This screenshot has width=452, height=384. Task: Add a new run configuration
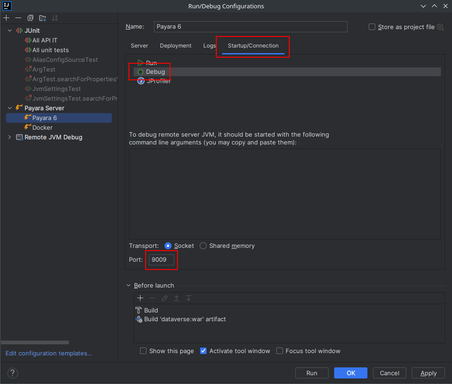6,18
